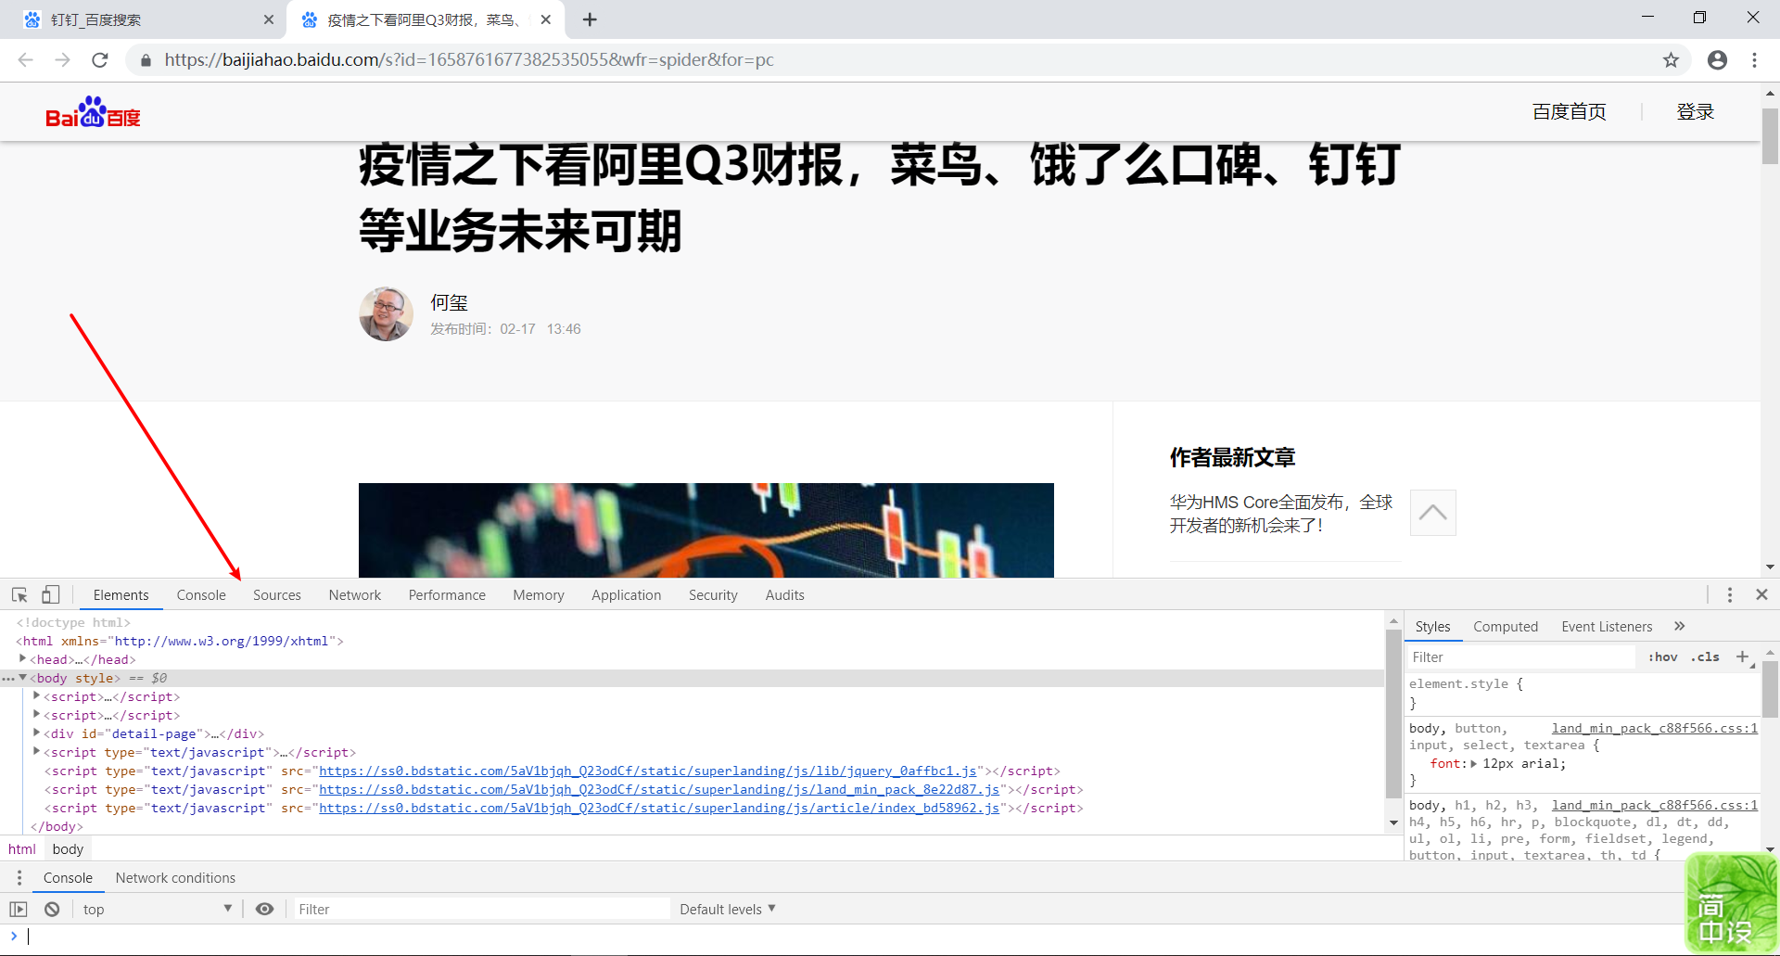Expand the second script node
The height and width of the screenshot is (956, 1780).
(37, 714)
